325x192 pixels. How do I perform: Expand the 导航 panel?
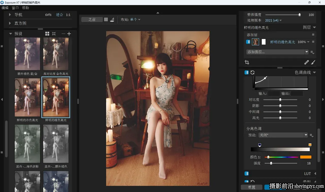pos(10,15)
